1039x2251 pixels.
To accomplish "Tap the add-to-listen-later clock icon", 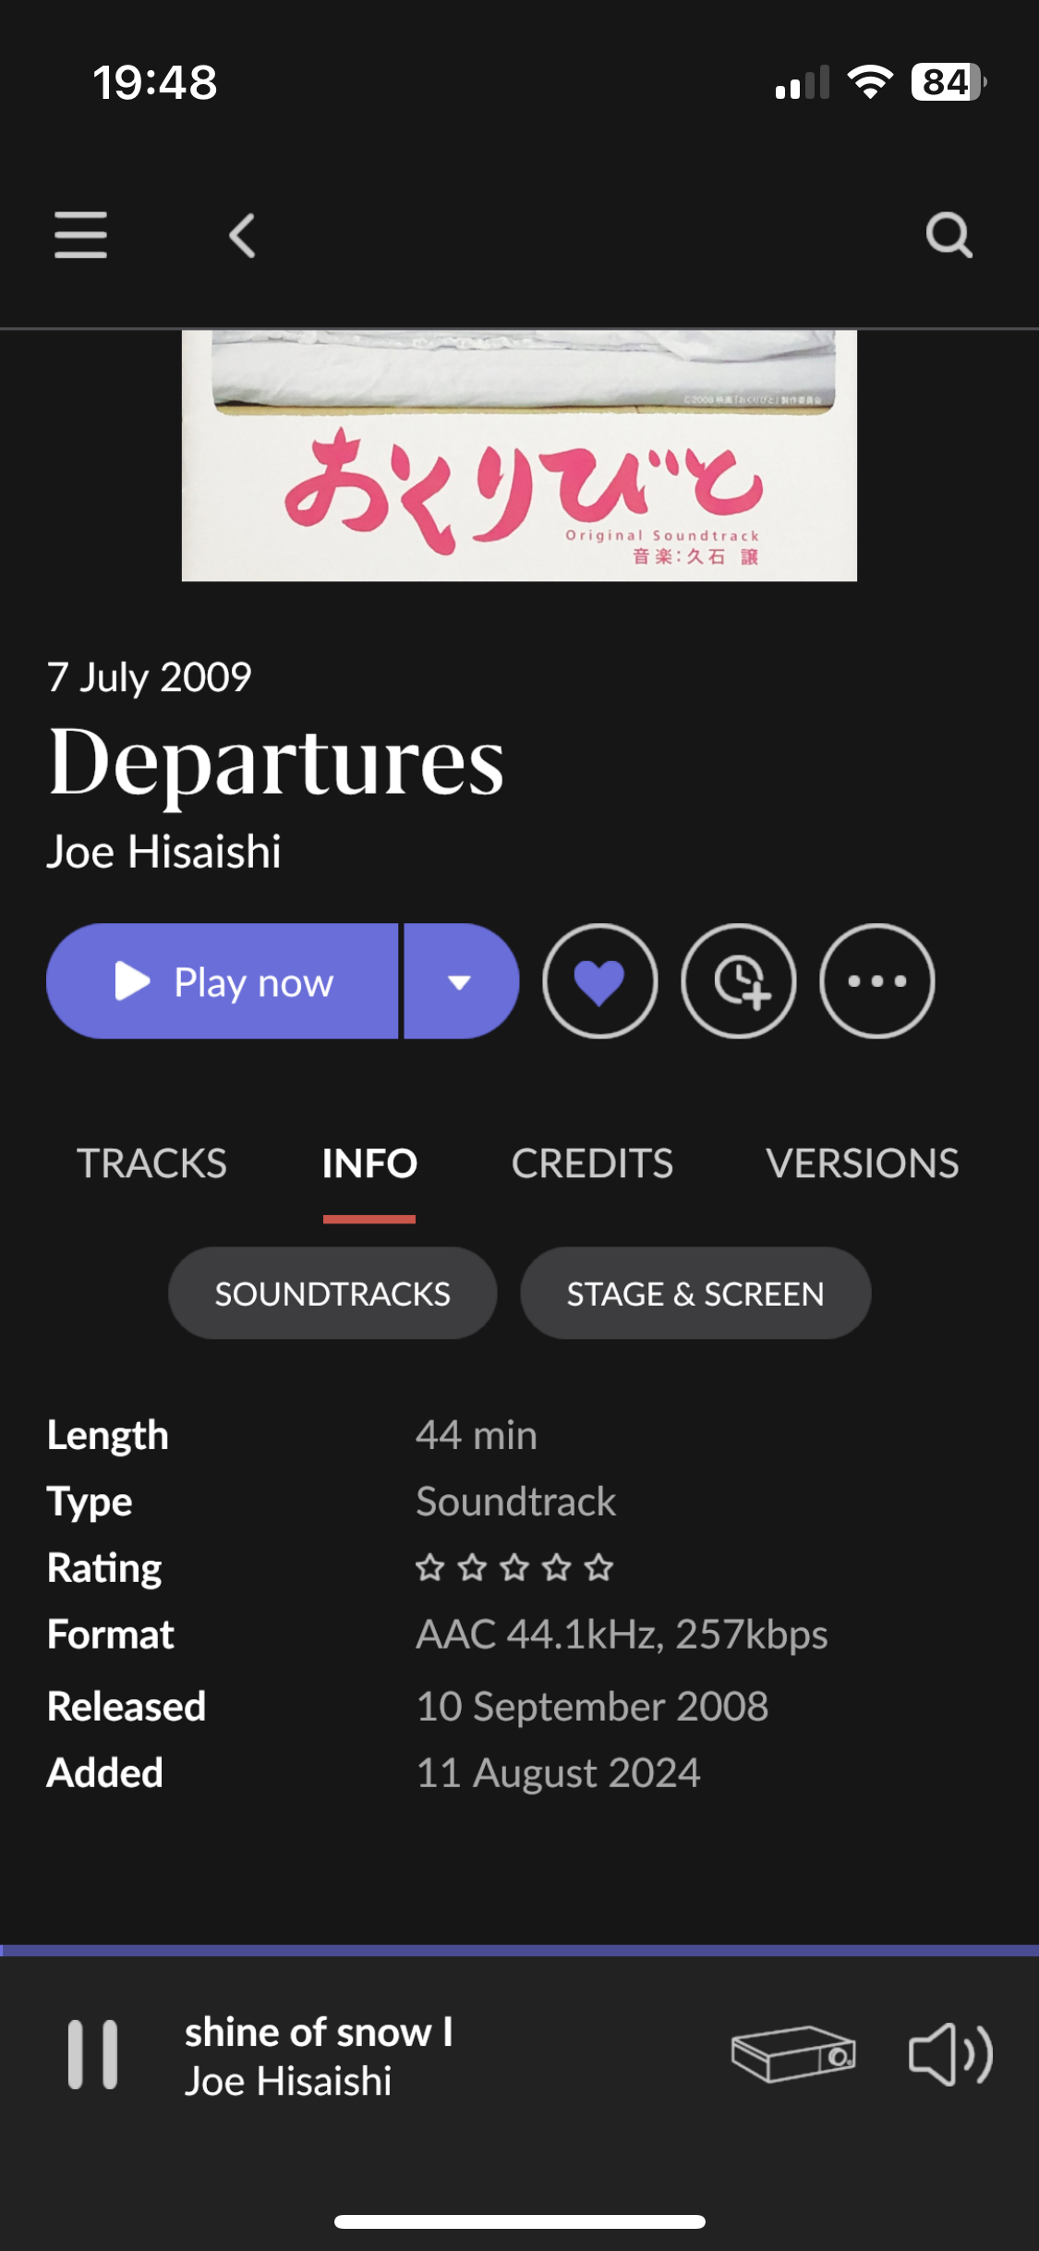I will (738, 981).
